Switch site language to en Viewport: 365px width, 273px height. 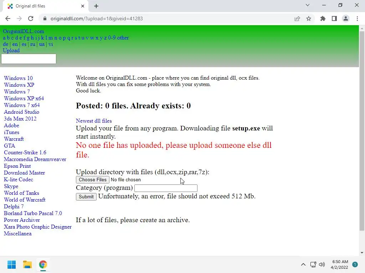click(15, 44)
